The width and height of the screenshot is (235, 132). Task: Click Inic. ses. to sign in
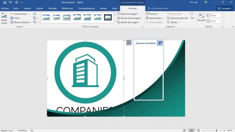[x=202, y=2]
